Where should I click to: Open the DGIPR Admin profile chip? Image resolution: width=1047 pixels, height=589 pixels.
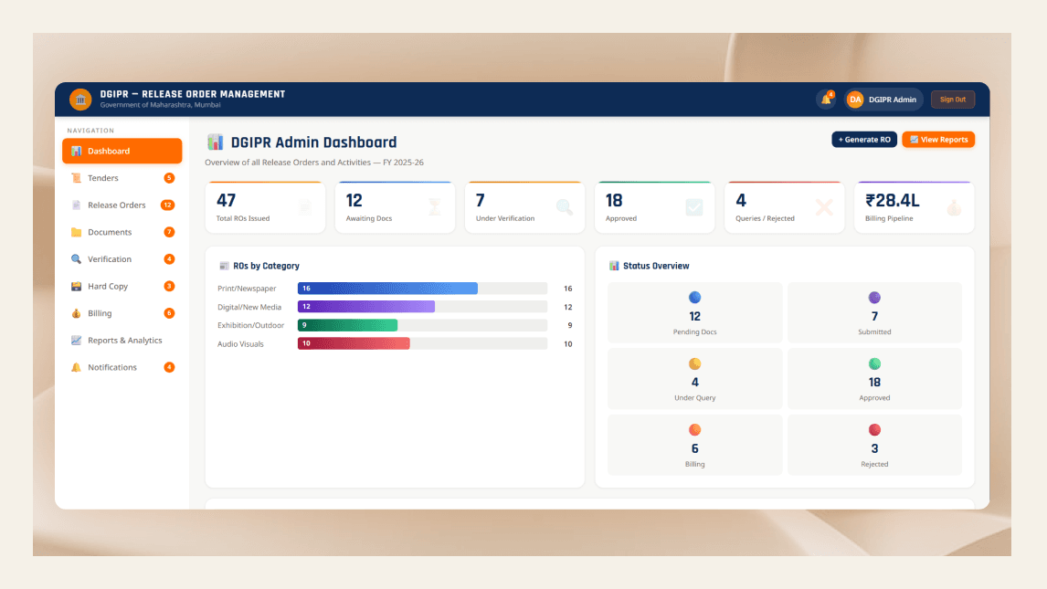tap(883, 100)
